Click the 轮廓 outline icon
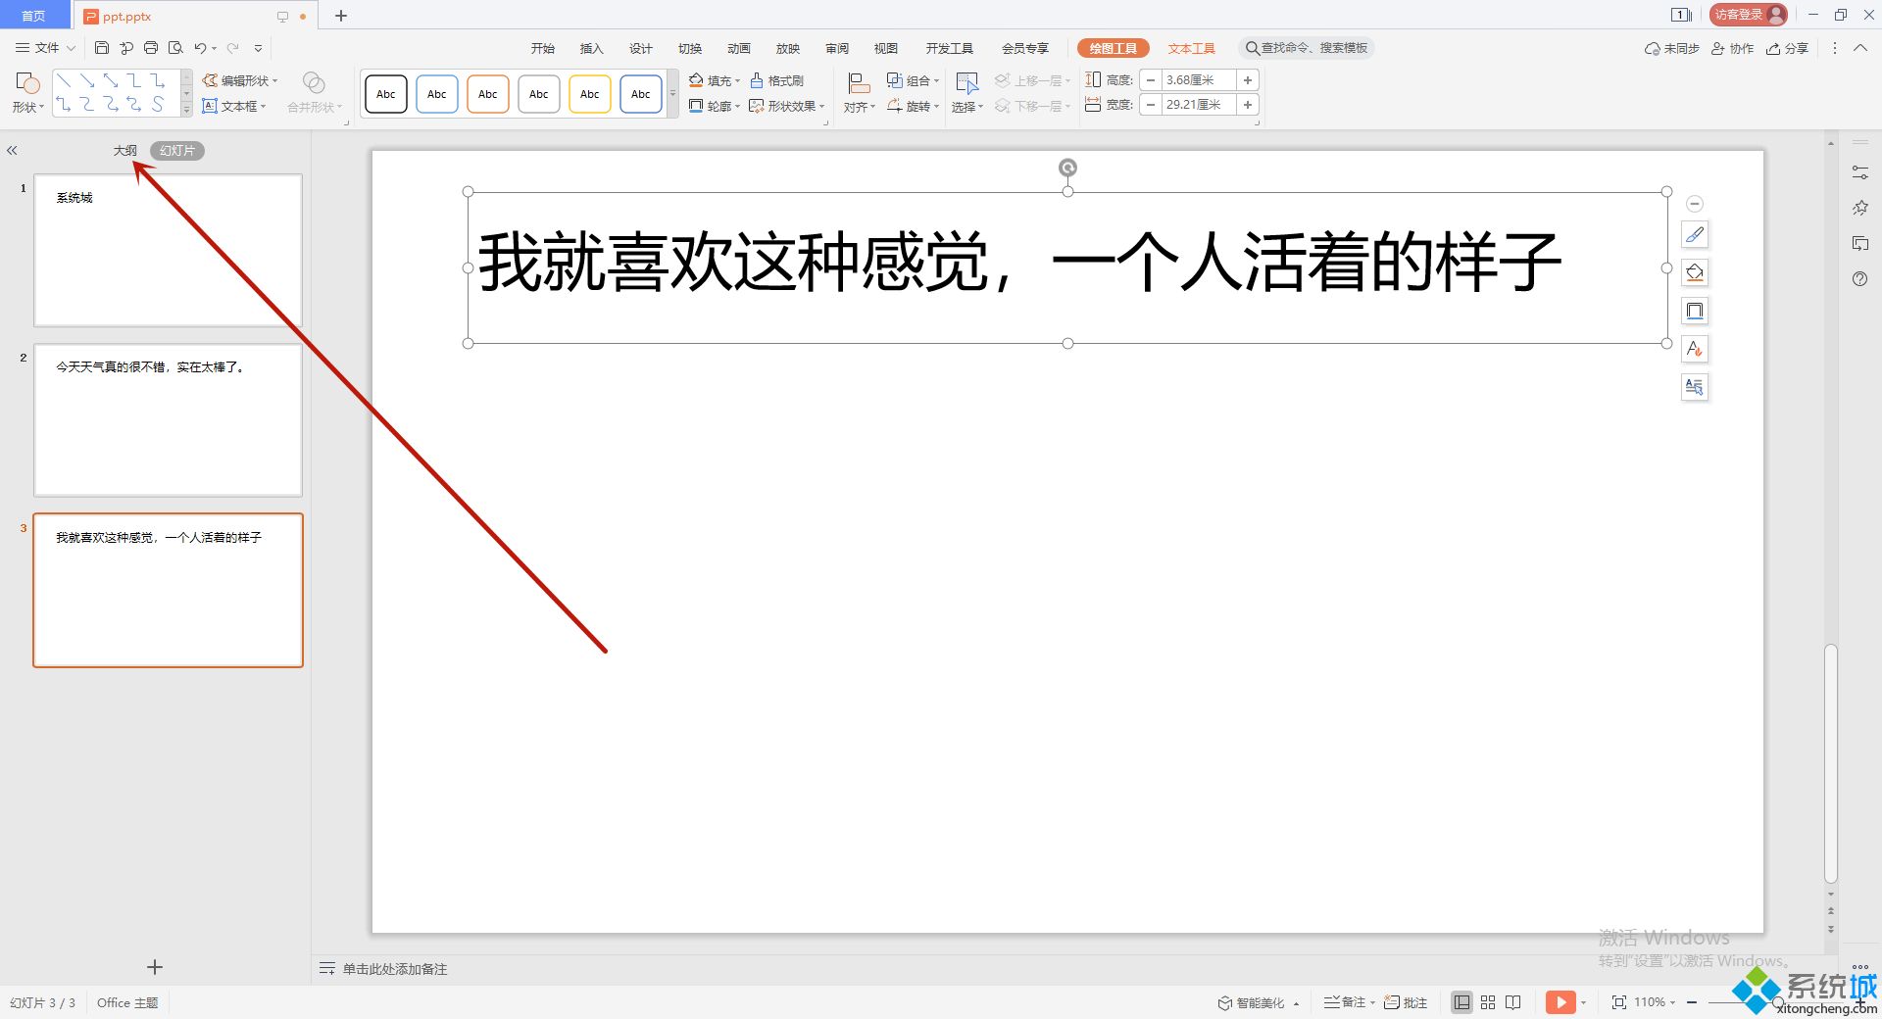Image resolution: width=1882 pixels, height=1019 pixels. pos(696,106)
